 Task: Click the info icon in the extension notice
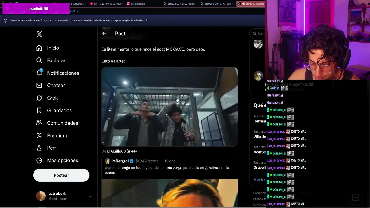tap(5, 21)
